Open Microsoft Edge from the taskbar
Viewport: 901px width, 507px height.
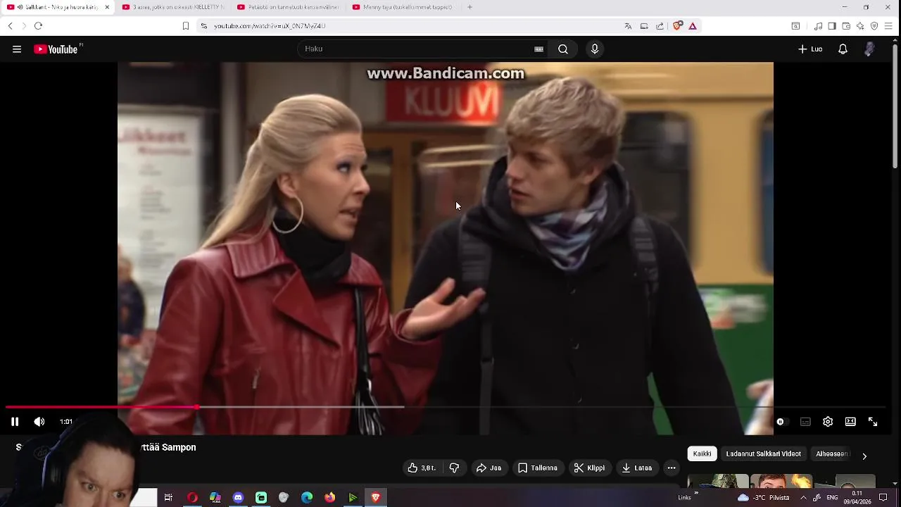[x=307, y=498]
